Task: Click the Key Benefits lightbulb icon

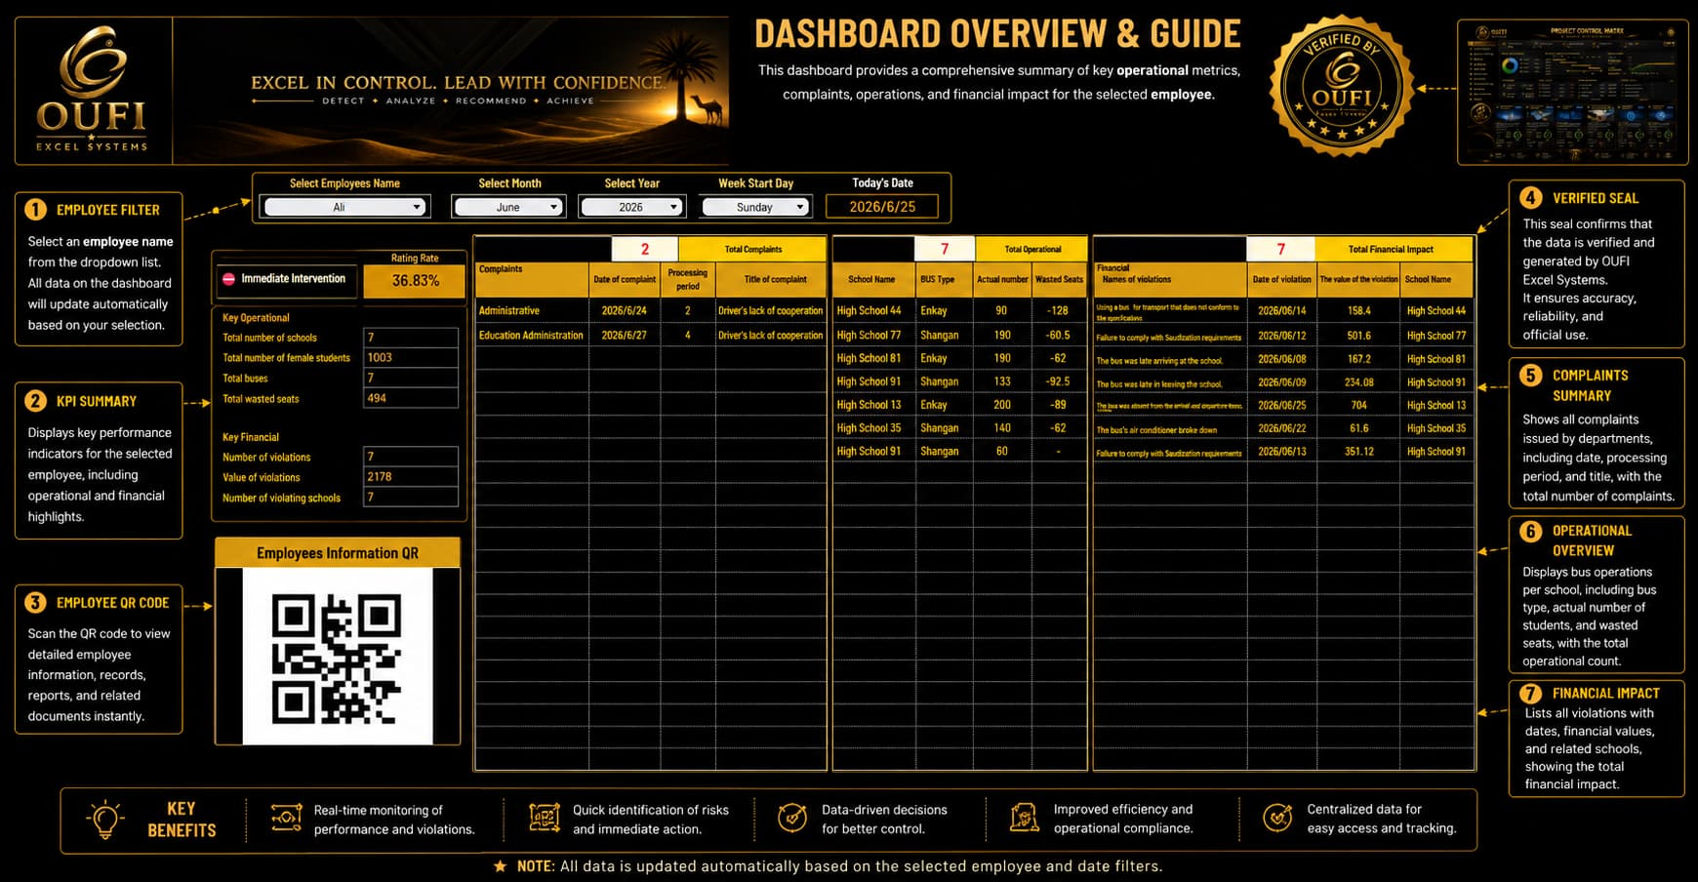Action: coord(105,820)
